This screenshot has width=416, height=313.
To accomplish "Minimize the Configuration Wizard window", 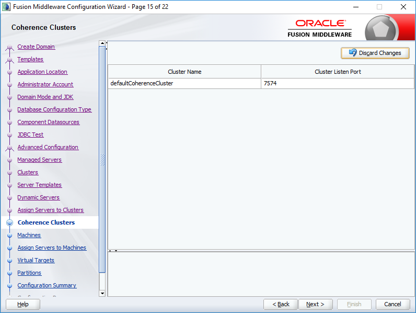I will coord(356,7).
